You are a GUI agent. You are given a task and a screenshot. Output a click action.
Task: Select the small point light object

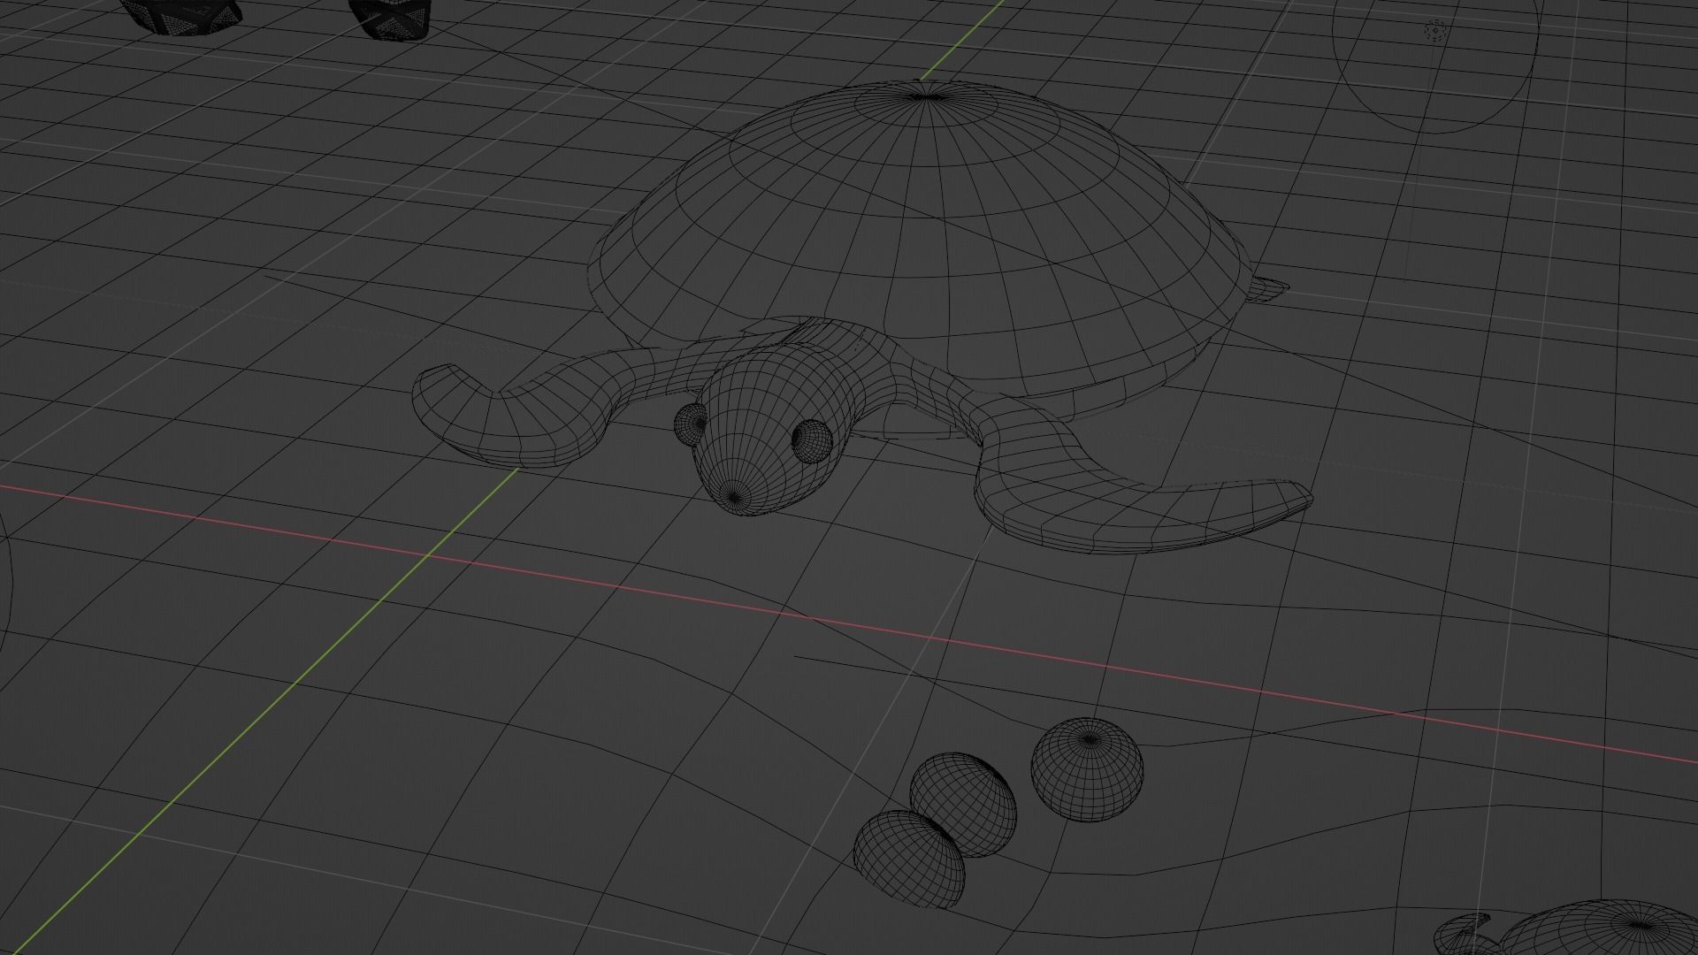(x=1435, y=32)
